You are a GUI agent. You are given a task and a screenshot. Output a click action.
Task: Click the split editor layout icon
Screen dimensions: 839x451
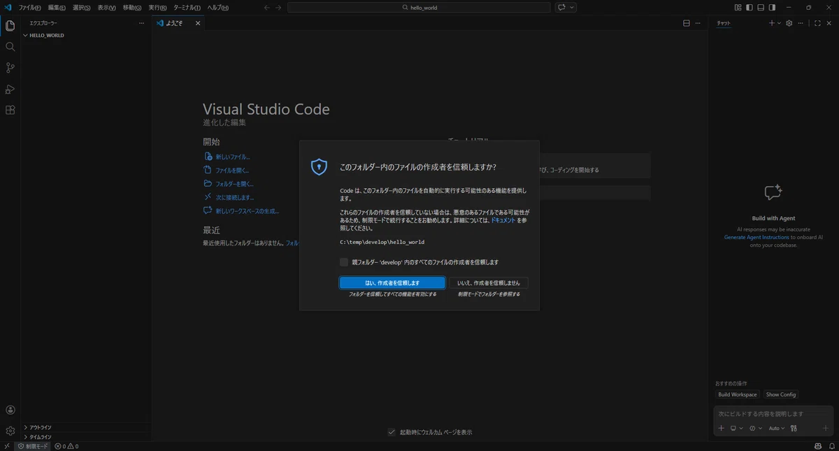pyautogui.click(x=687, y=23)
